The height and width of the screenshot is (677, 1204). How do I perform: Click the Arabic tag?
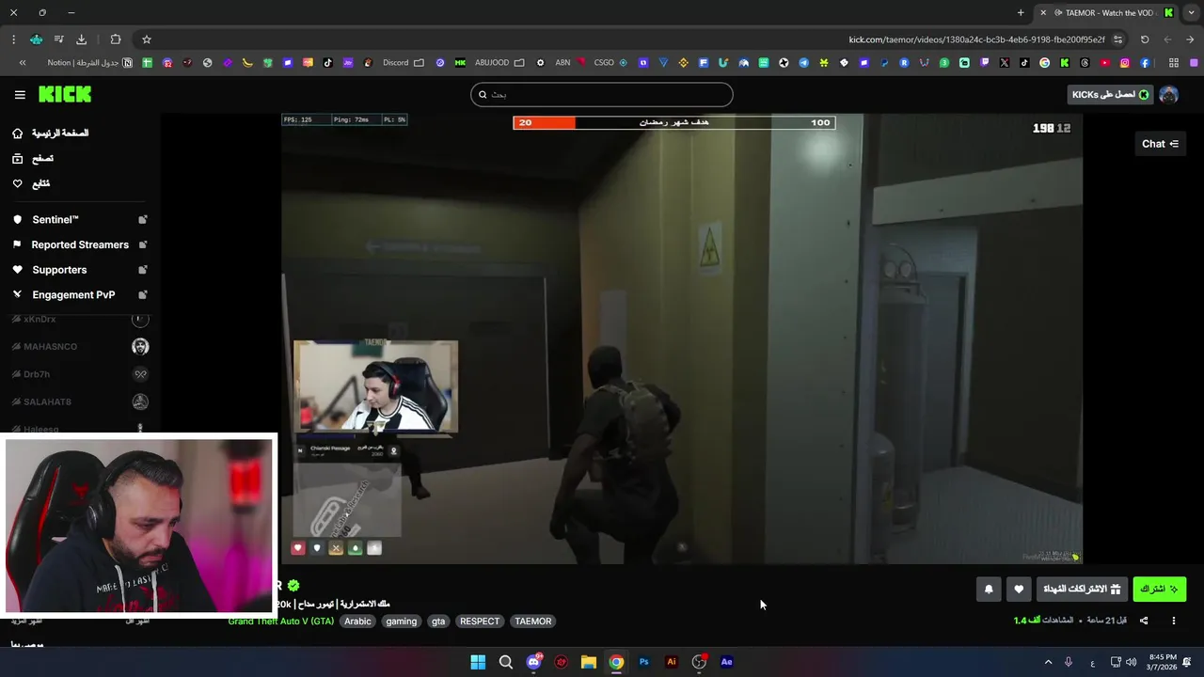tap(357, 622)
